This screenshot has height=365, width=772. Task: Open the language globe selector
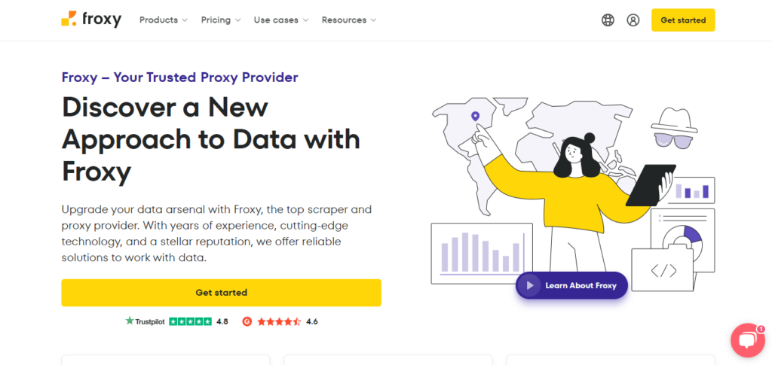tap(608, 20)
